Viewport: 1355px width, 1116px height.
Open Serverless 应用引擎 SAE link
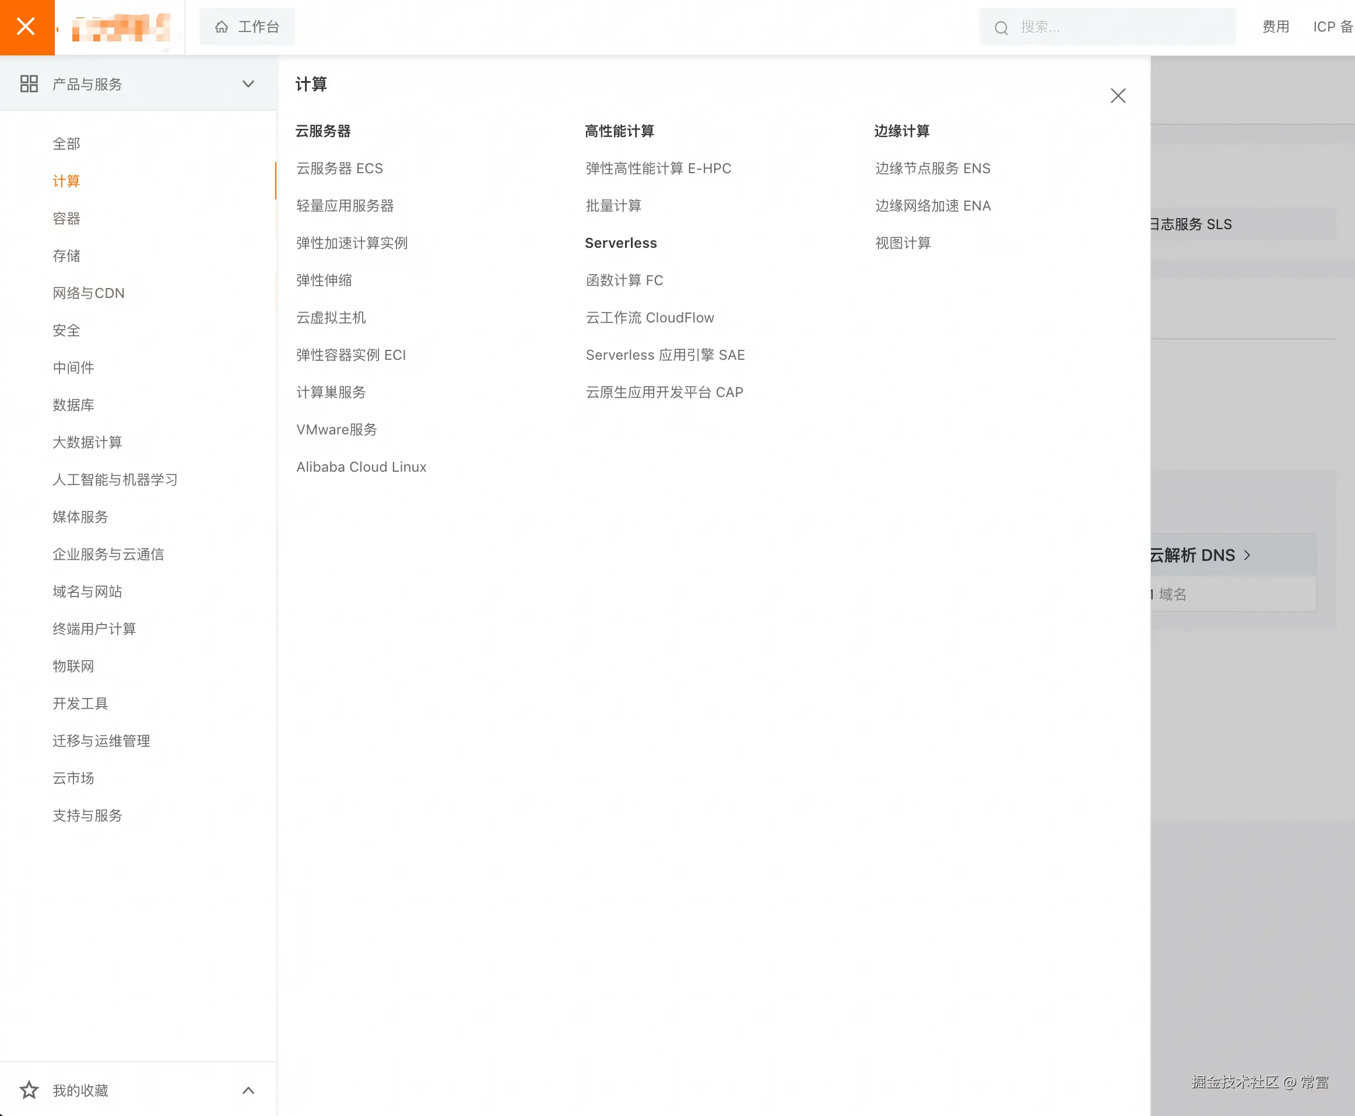coord(665,355)
